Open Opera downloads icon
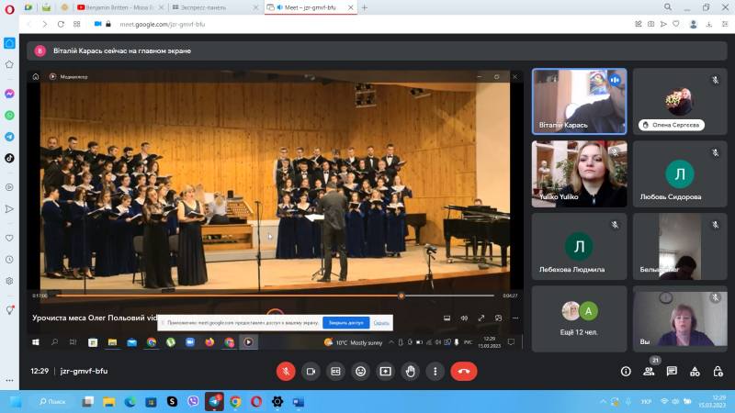This screenshot has width=735, height=413. 708,24
